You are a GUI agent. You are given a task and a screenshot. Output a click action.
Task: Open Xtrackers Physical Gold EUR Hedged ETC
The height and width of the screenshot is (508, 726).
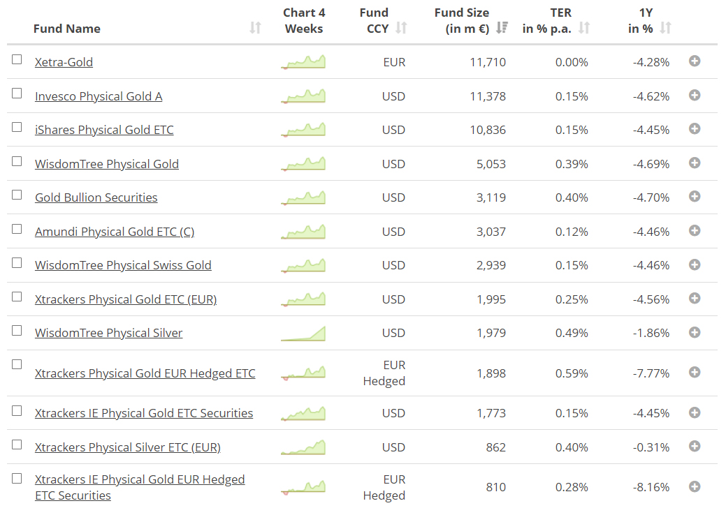pos(145,373)
